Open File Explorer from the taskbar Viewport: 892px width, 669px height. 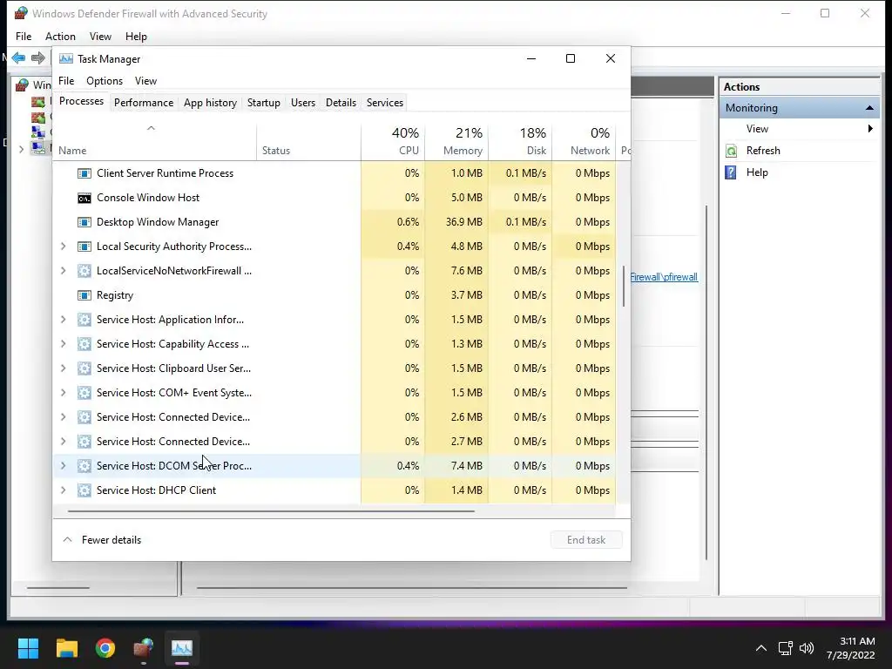(x=66, y=648)
